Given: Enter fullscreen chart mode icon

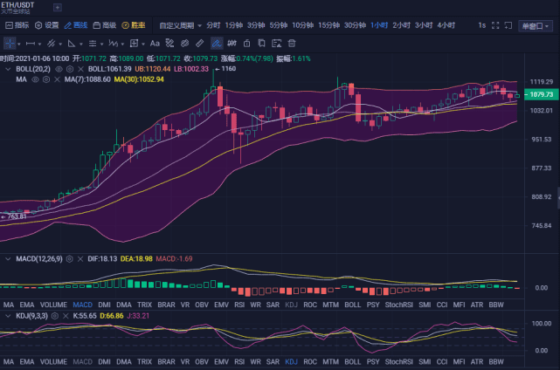Looking at the screenshot, I should pos(495,25).
